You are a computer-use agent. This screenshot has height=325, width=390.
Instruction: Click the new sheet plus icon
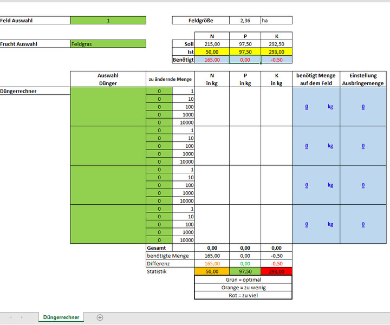(x=100, y=317)
